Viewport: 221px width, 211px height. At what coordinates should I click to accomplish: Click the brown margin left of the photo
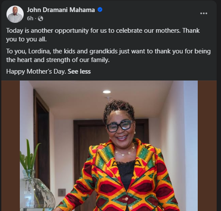tap(10, 146)
